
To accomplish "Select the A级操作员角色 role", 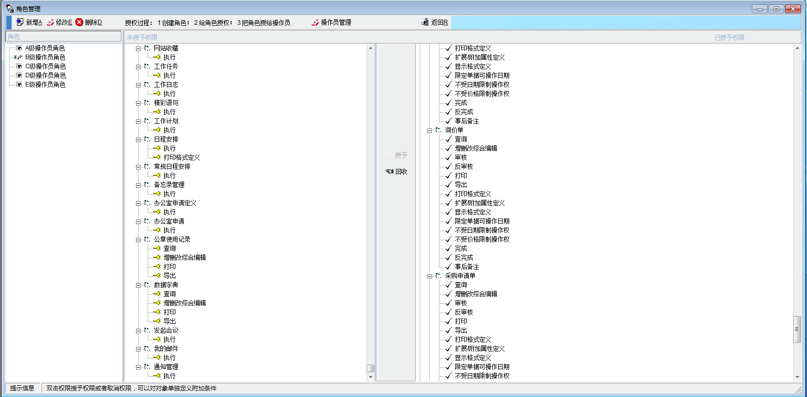I will coord(45,48).
